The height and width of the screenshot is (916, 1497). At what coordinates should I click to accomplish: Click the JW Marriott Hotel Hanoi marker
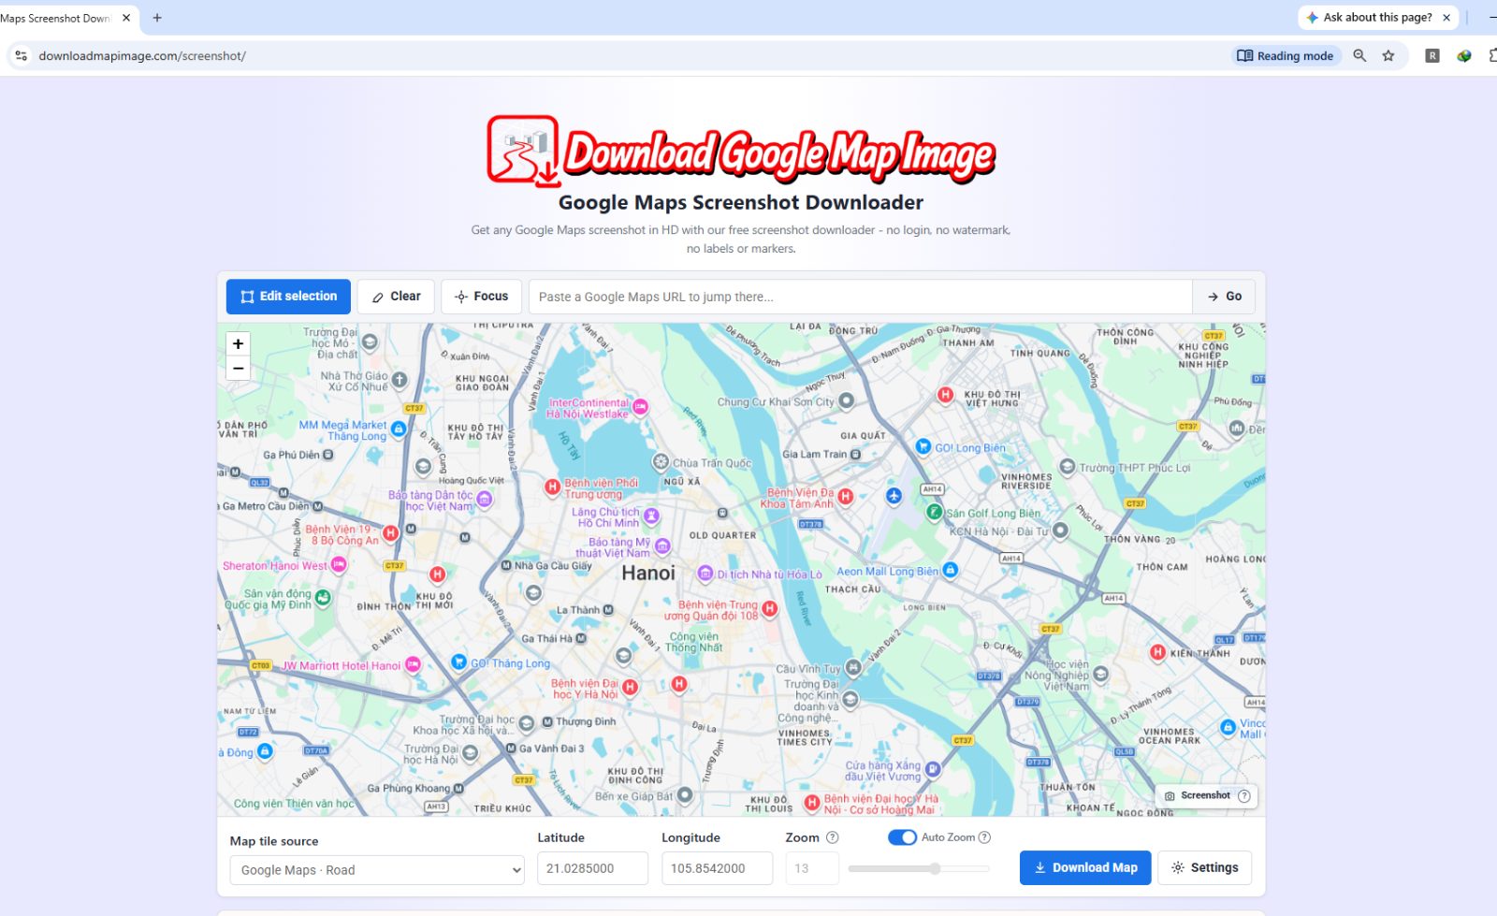413,665
